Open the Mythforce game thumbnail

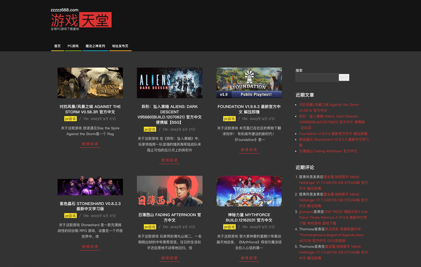tap(249, 191)
